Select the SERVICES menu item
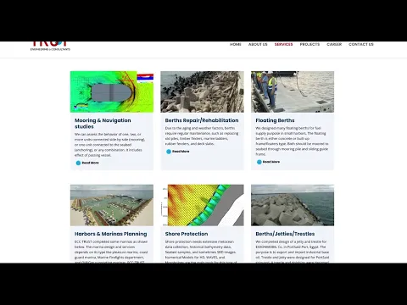407x305 pixels. tap(283, 44)
